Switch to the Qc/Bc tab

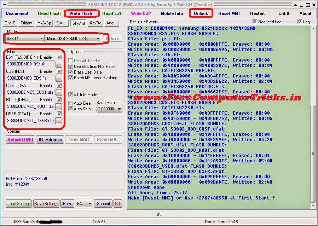[96, 23]
